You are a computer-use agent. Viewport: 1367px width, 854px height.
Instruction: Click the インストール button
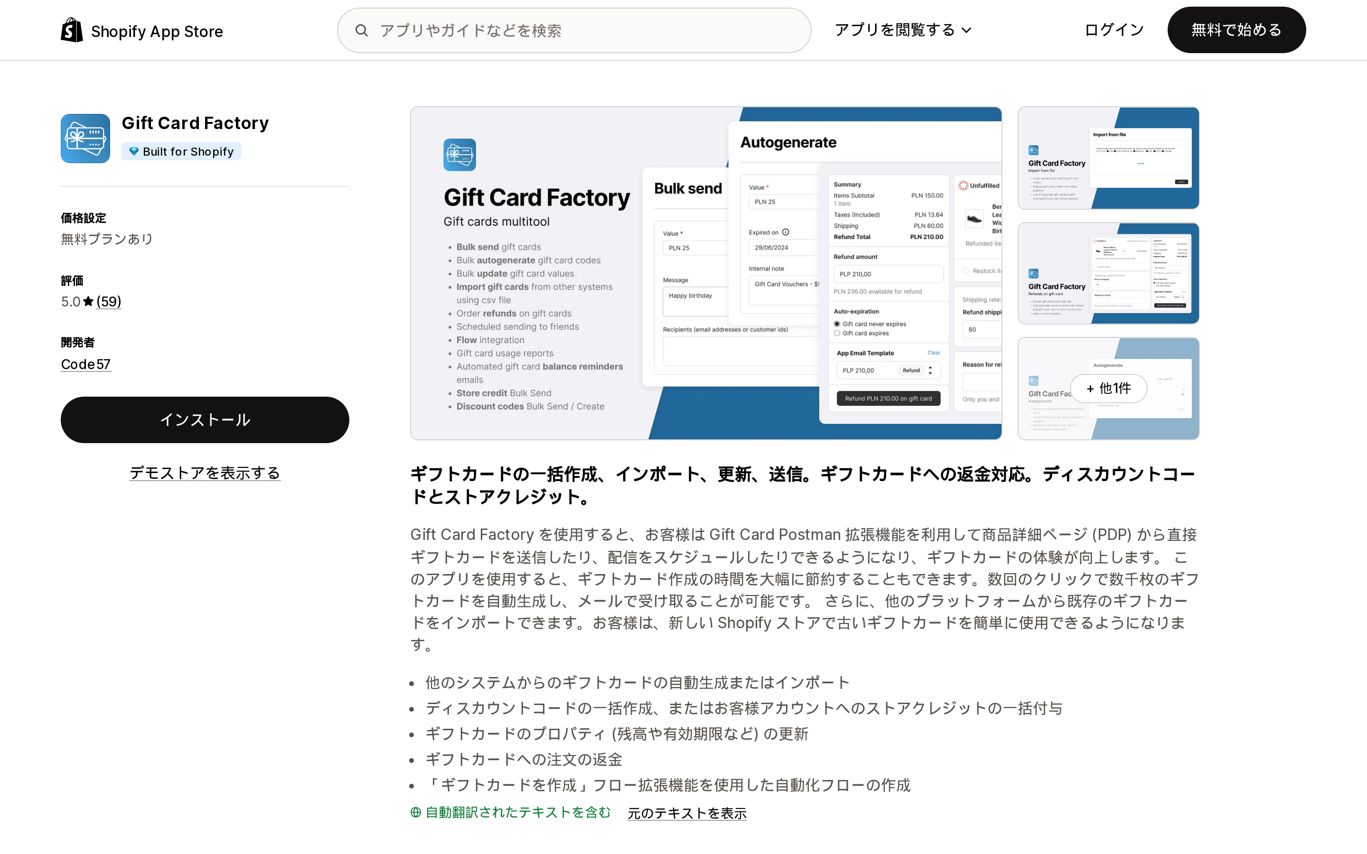(205, 420)
